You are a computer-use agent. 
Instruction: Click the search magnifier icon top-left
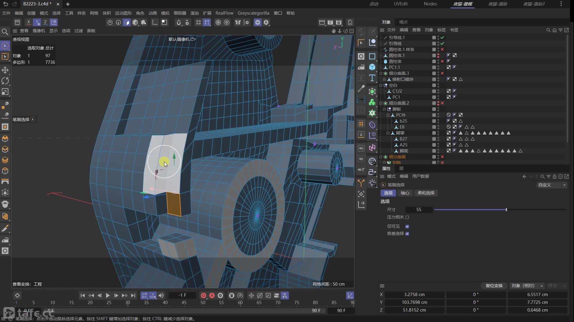(x=5, y=32)
